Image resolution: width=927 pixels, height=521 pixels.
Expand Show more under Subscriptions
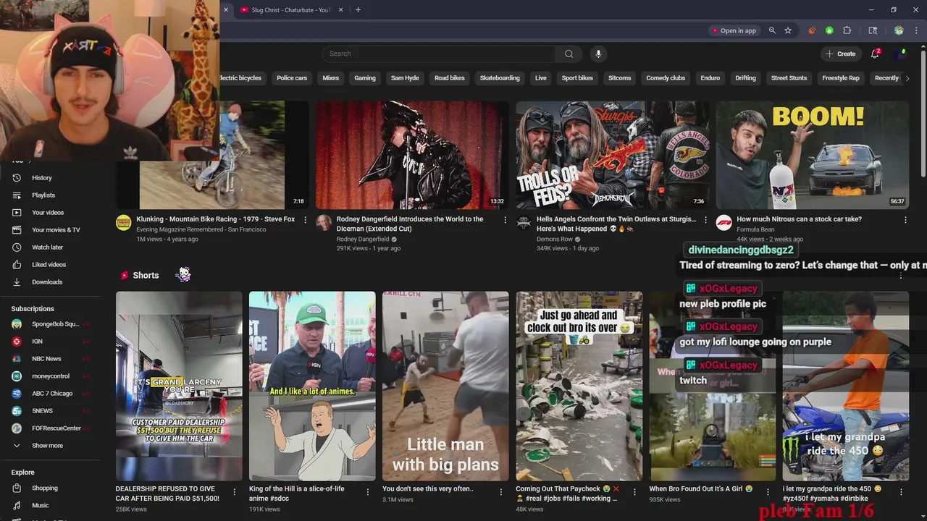pos(47,445)
